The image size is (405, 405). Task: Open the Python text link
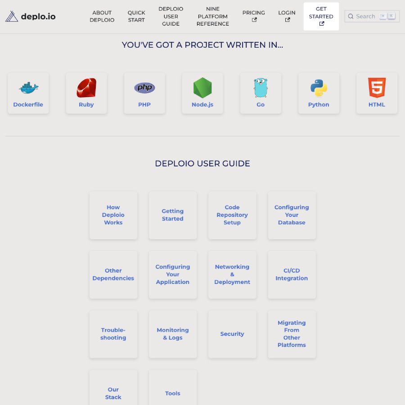tap(319, 104)
